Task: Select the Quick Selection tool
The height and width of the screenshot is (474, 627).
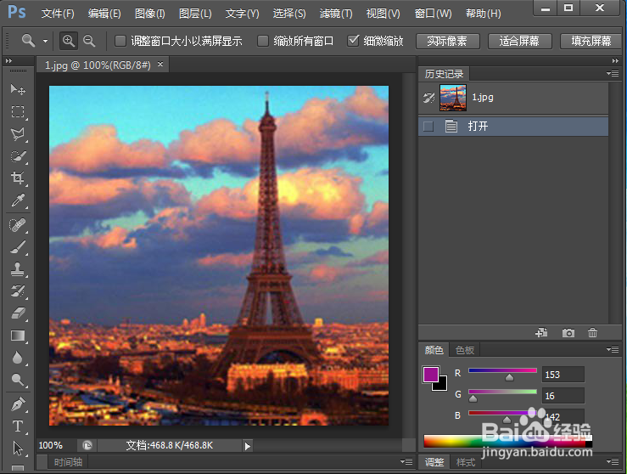Action: 18,156
